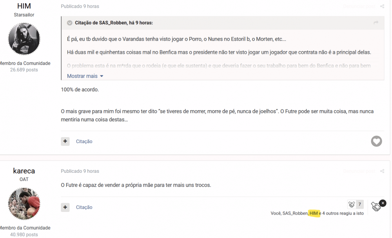Viewport: 392px width, 238px height.
Task: Click Membro da Comunidade under HIM
Action: click(x=25, y=63)
